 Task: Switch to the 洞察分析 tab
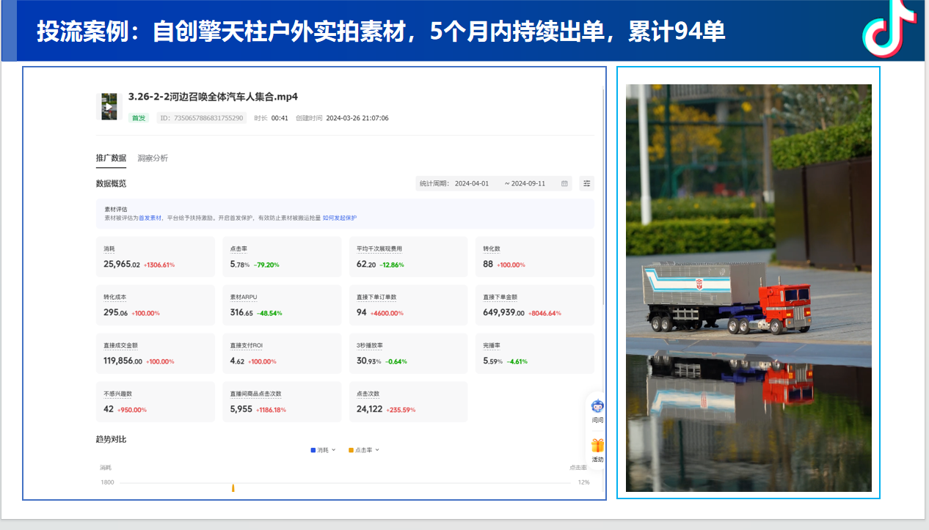click(x=153, y=158)
